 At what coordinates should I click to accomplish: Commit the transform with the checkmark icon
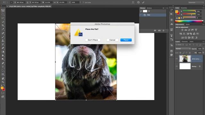143,2
